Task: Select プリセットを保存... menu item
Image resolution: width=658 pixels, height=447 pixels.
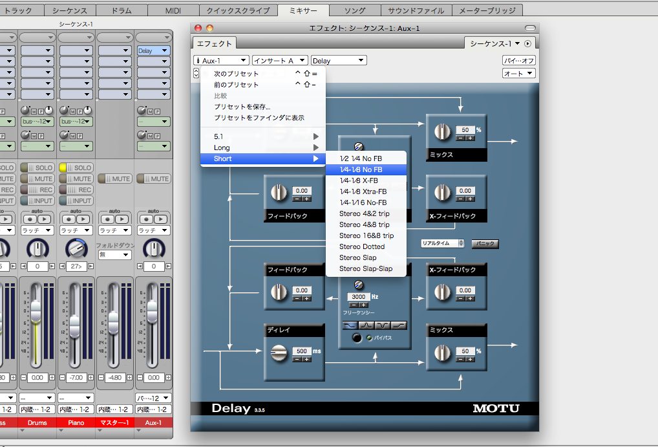Action: pyautogui.click(x=263, y=107)
